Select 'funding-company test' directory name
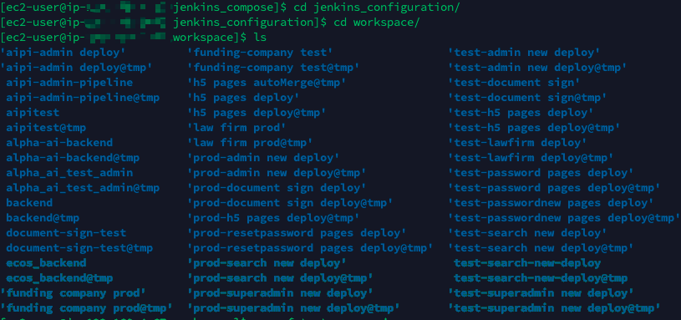This screenshot has width=681, height=320. pyautogui.click(x=260, y=53)
